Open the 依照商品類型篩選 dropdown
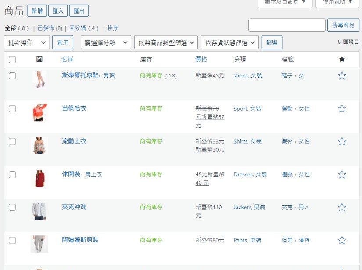Image resolution: width=362 pixels, height=270 pixels. tap(166, 42)
